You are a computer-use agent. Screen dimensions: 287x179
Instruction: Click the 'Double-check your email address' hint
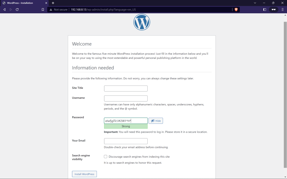(136, 147)
